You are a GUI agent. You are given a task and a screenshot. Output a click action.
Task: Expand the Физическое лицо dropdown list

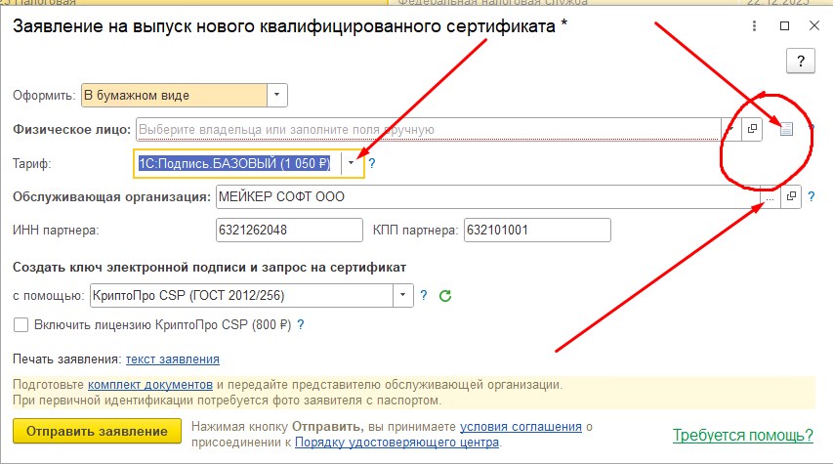731,129
